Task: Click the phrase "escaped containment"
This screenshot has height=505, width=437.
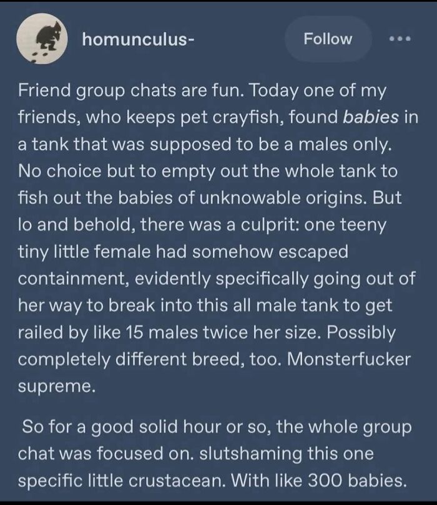Action: (x=183, y=265)
